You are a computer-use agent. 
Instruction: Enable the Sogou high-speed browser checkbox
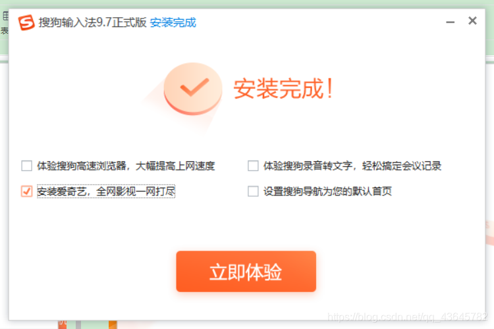(27, 166)
